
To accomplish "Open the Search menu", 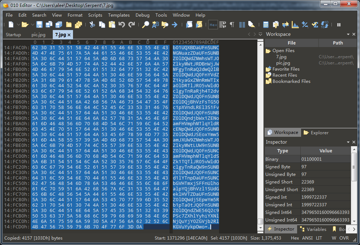I will click(39, 15).
